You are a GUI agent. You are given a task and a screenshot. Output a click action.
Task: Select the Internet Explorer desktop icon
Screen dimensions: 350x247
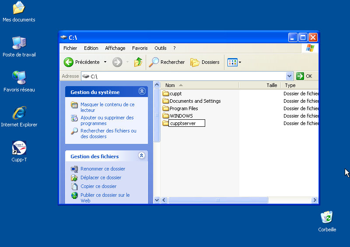(x=19, y=113)
